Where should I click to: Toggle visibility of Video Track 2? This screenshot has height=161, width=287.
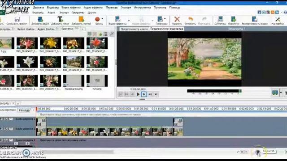click(1, 119)
